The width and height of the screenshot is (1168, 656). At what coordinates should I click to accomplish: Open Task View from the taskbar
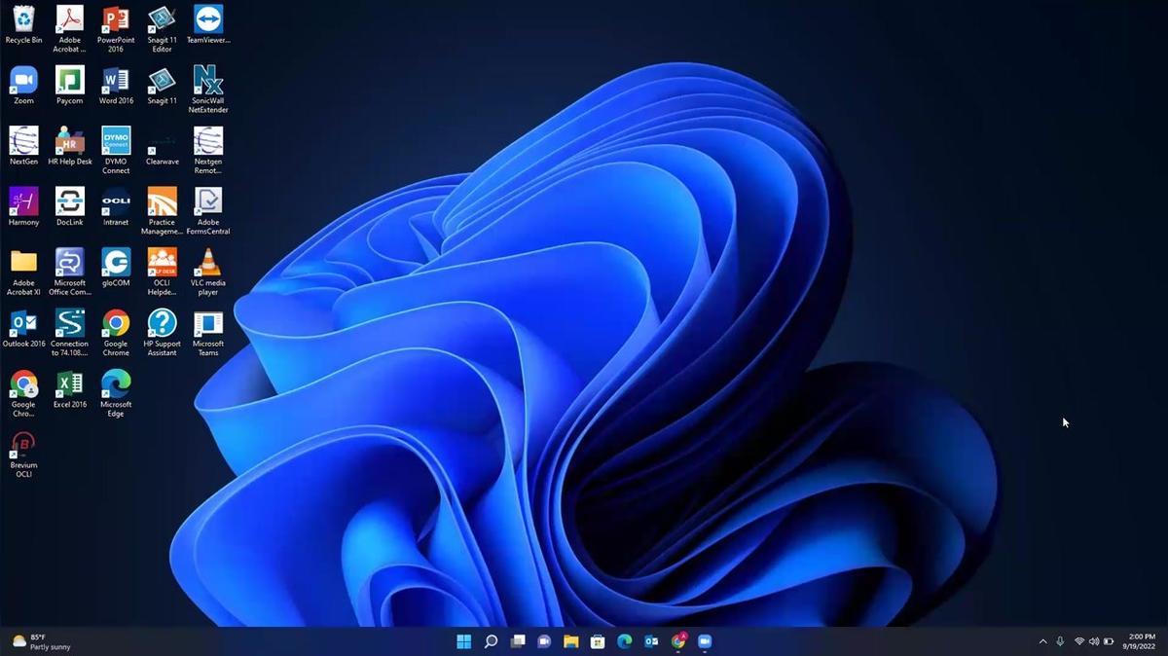[518, 641]
